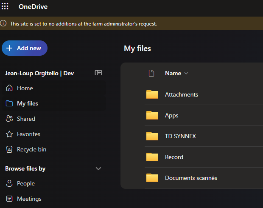Image resolution: width=263 pixels, height=208 pixels.
Task: Click the My files folder icon
Action: 9,103
